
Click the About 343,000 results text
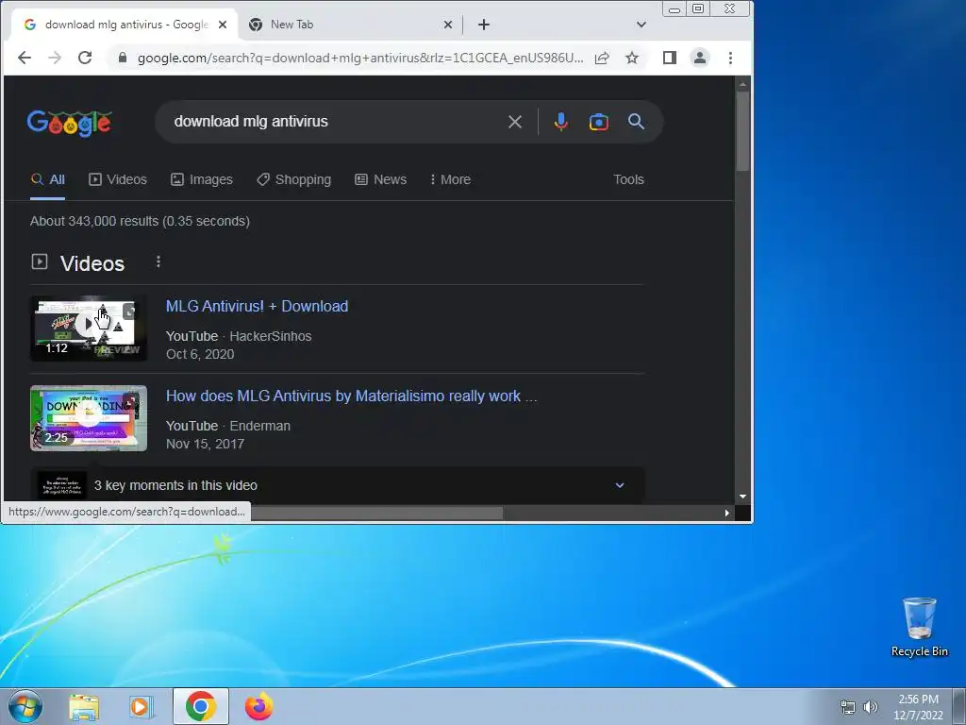(140, 221)
